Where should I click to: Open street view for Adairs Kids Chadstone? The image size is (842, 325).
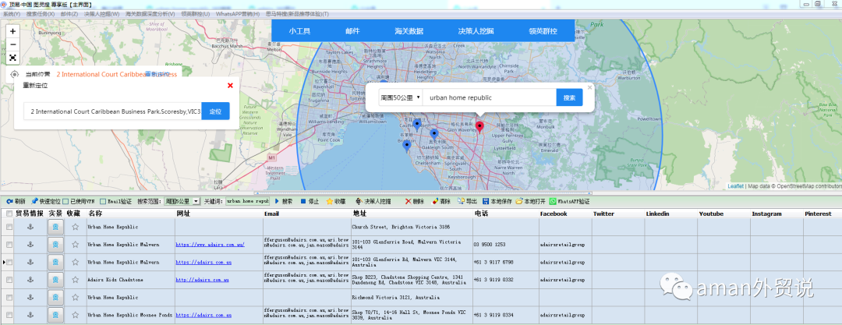point(55,279)
